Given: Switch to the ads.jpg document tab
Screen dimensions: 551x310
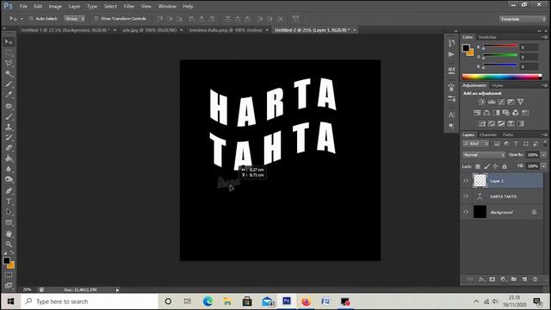Looking at the screenshot, I should (149, 30).
